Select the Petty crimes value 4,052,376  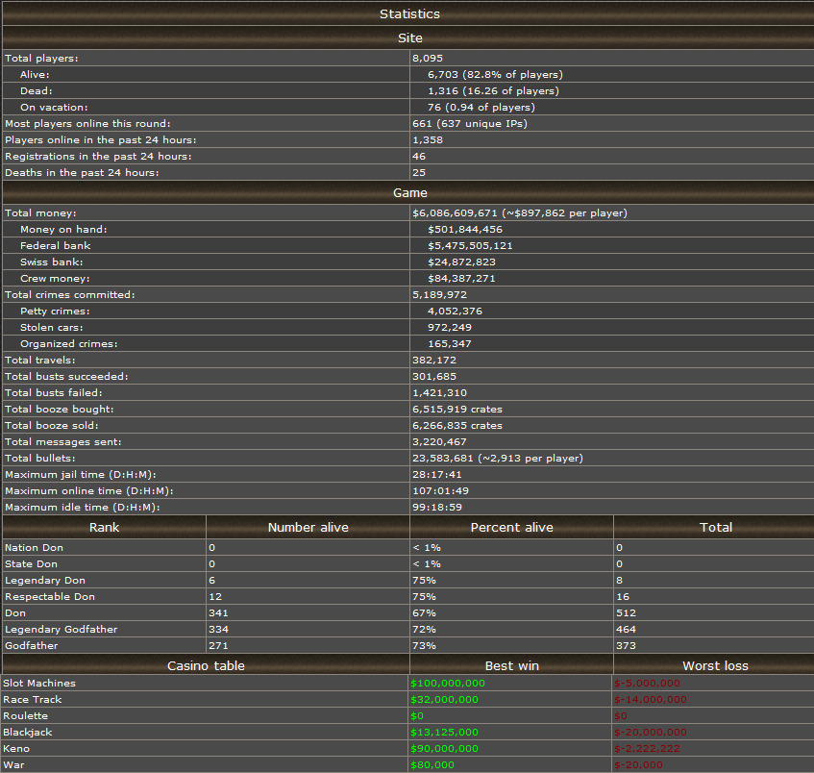point(455,312)
